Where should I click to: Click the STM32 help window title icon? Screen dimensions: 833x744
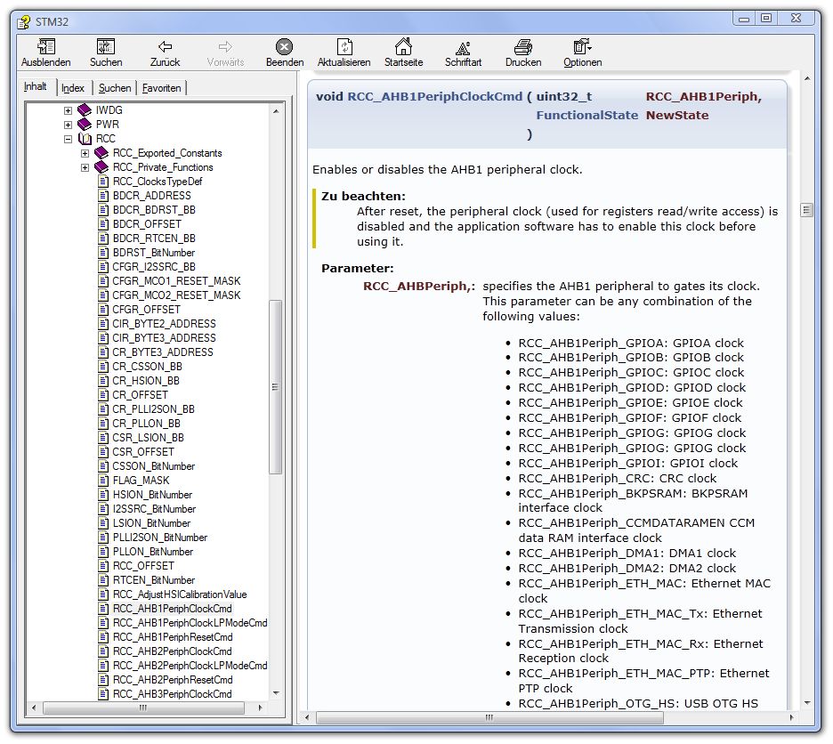(23, 21)
